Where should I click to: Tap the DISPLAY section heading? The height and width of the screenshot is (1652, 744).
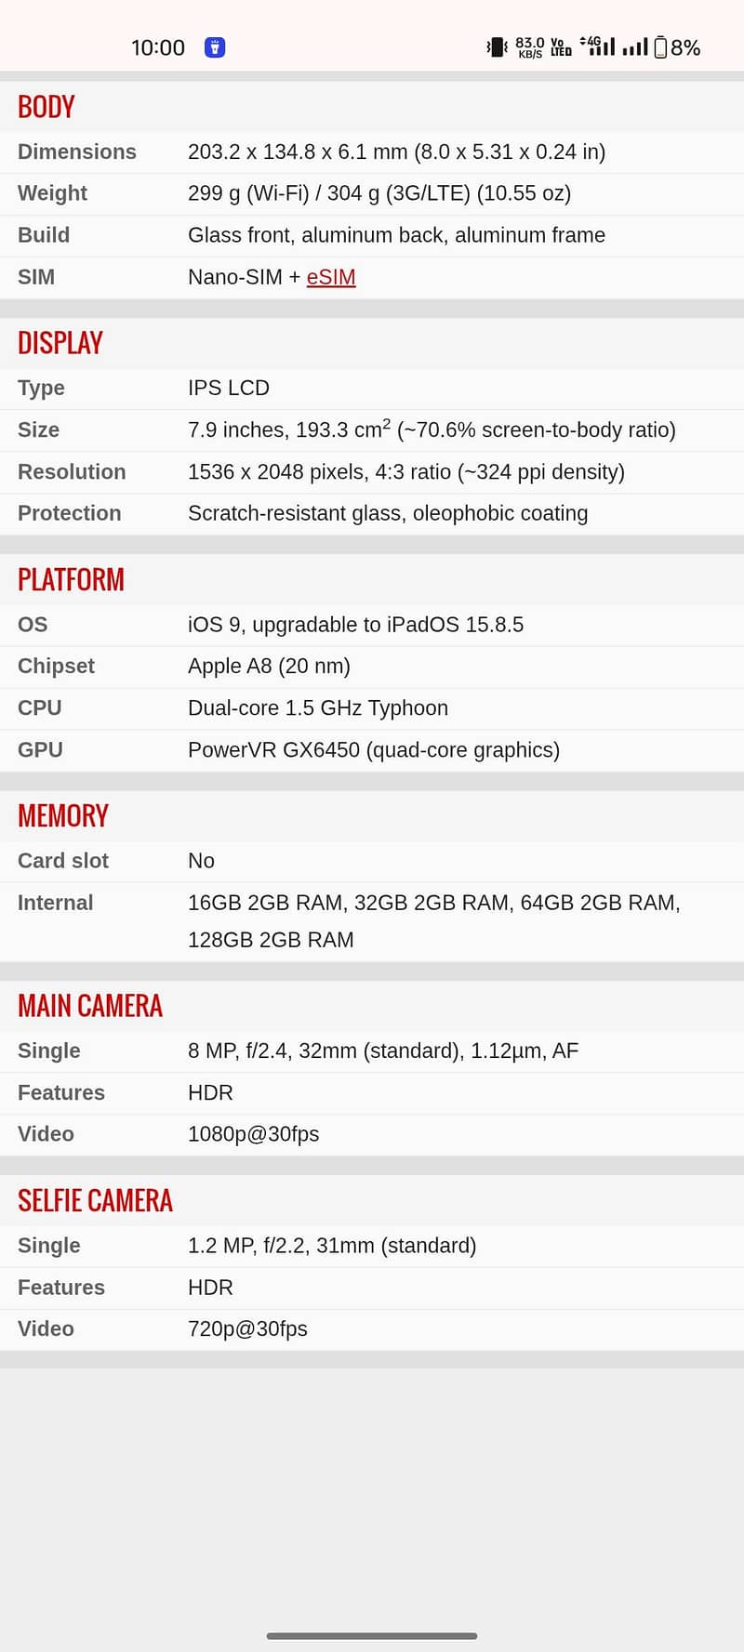[x=60, y=343]
